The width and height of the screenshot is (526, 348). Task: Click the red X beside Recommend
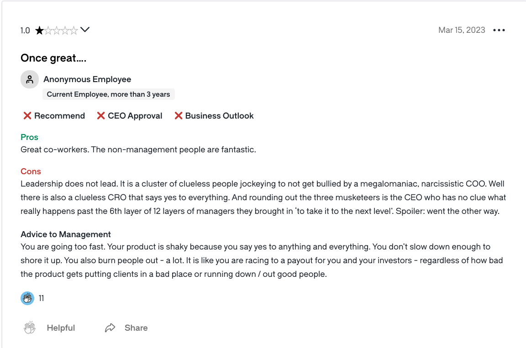pyautogui.click(x=27, y=116)
